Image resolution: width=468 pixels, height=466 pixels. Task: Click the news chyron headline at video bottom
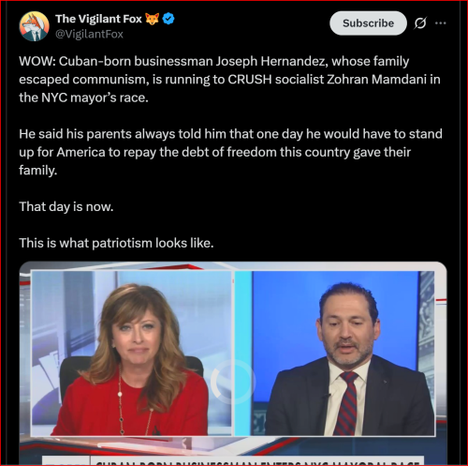tap(257, 461)
